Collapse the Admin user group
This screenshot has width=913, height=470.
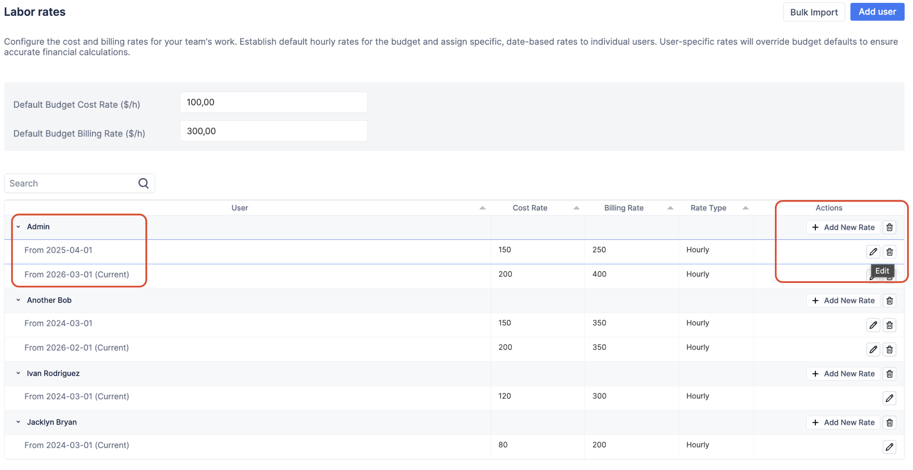tap(18, 227)
